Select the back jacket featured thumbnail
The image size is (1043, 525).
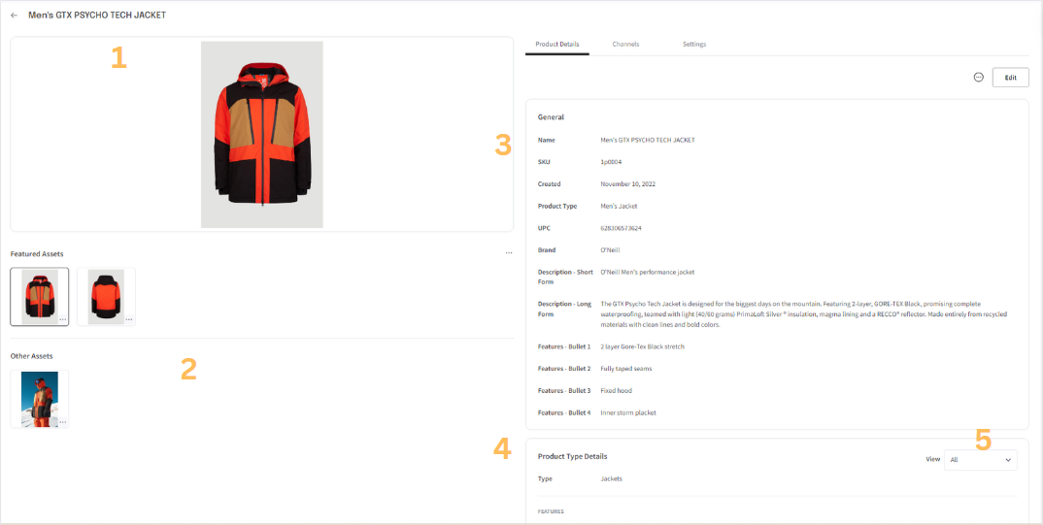[107, 296]
